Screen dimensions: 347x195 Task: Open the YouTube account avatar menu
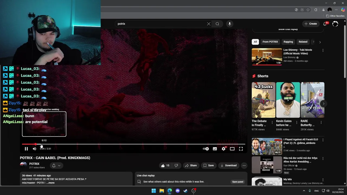click(335, 24)
